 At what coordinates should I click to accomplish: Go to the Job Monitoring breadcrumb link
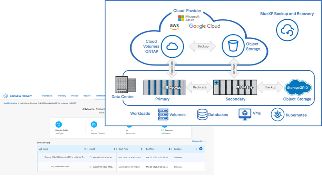coord(10,103)
